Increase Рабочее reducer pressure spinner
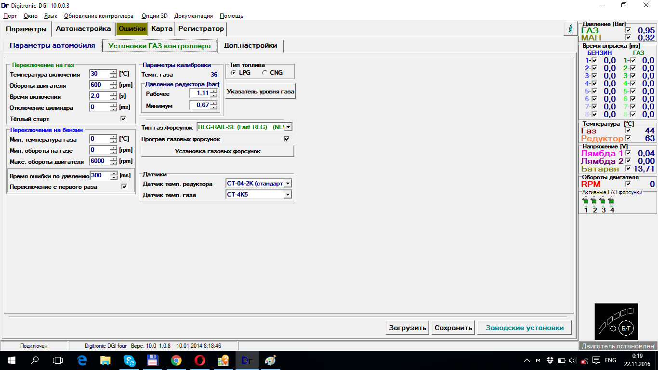 point(213,91)
